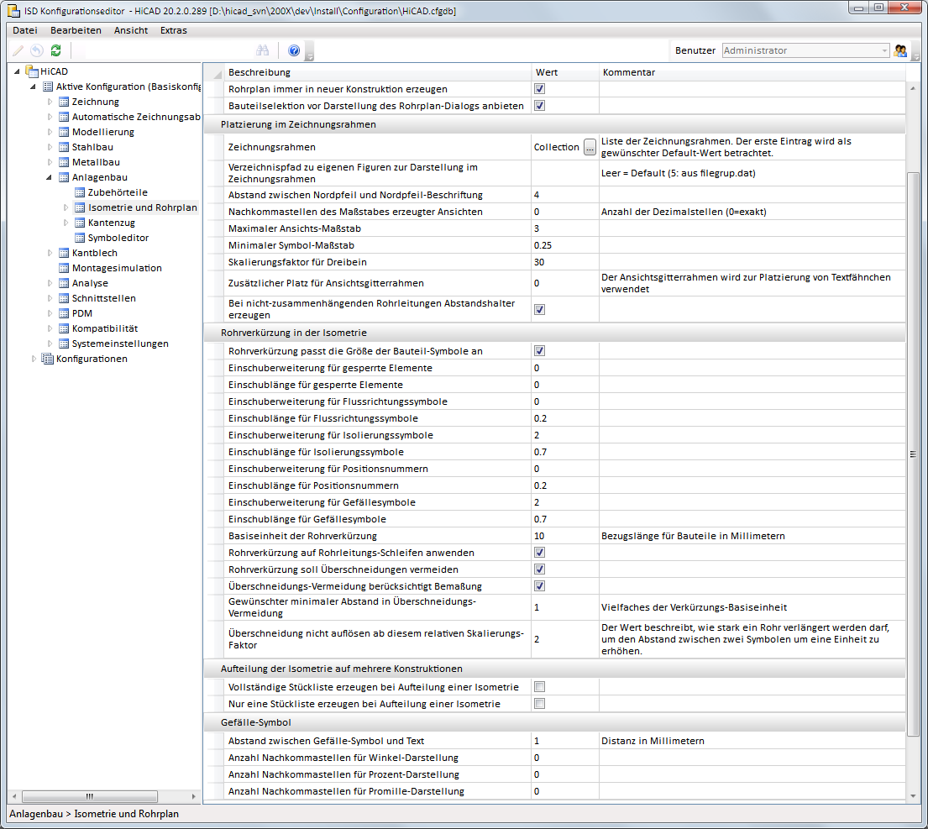The height and width of the screenshot is (829, 928).
Task: Open the Bearbeiten menu
Action: tap(76, 30)
